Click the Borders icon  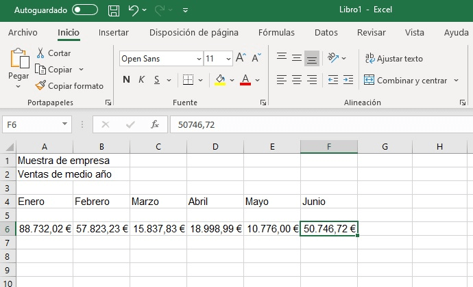coord(189,80)
